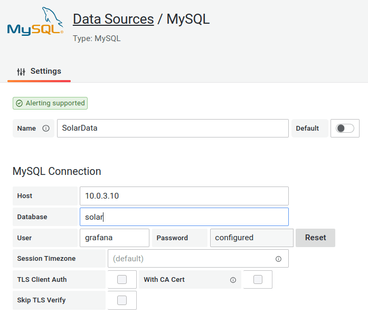Click the info icon in Session Timezone field

point(278,259)
